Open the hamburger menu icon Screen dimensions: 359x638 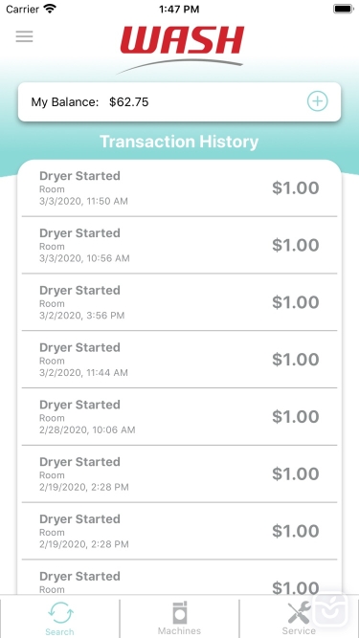tap(25, 36)
